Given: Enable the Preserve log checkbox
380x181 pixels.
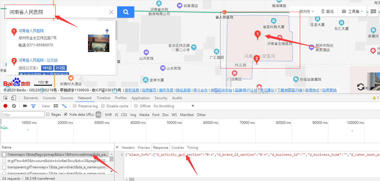Looking at the screenshot, I should point(74,106).
